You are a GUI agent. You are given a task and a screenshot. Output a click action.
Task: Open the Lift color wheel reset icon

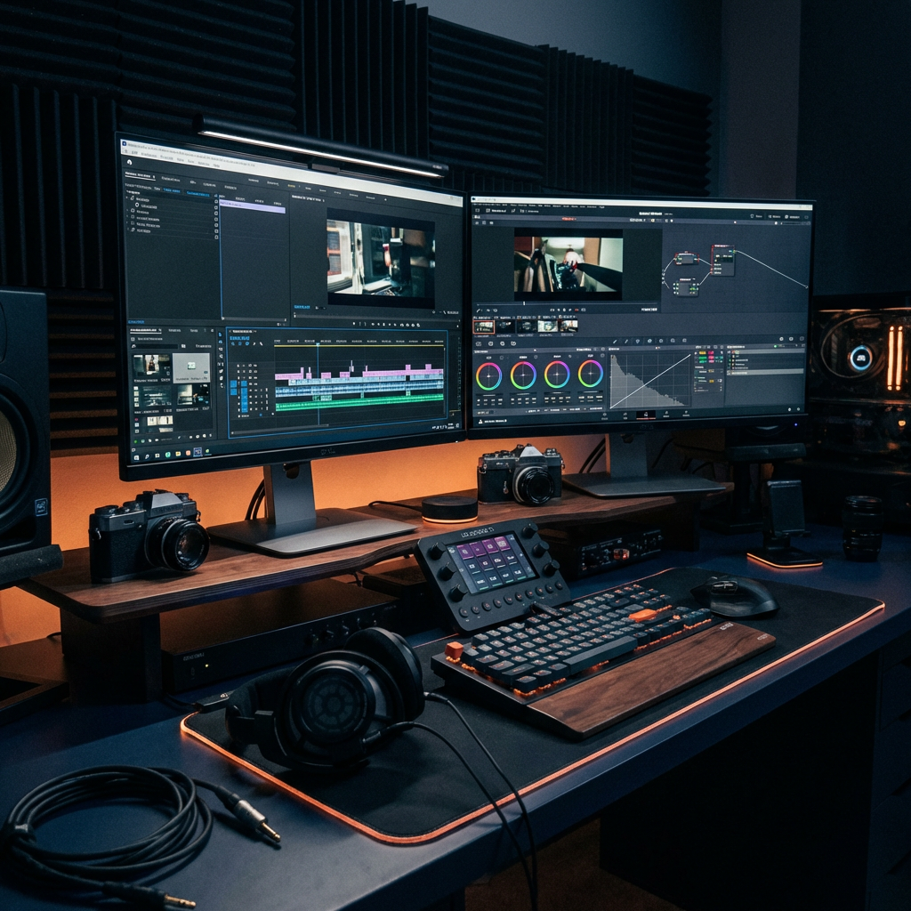pyautogui.click(x=503, y=356)
